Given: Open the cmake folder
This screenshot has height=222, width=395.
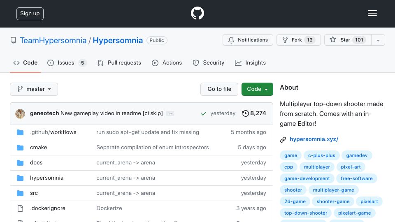Looking at the screenshot, I should 39,147.
